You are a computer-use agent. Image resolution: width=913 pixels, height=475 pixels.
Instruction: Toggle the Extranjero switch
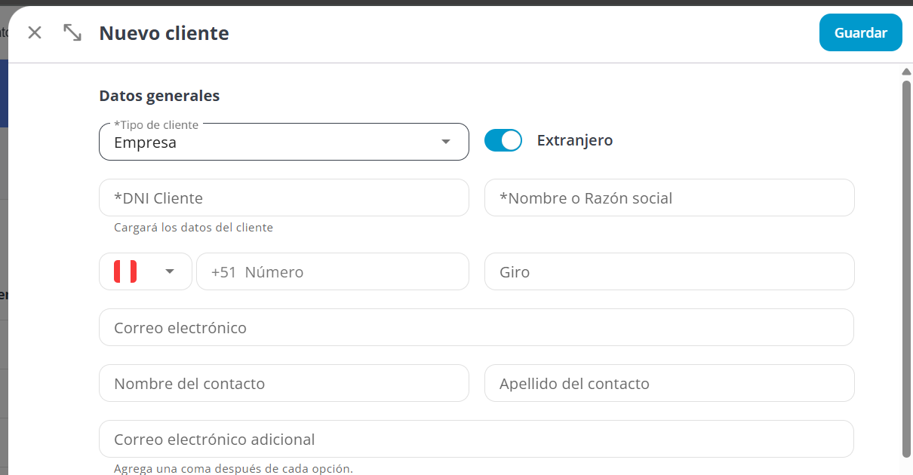click(503, 140)
